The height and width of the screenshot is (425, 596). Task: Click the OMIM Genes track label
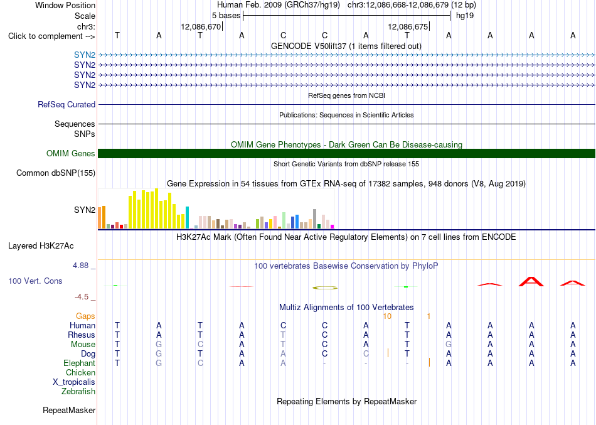71,153
